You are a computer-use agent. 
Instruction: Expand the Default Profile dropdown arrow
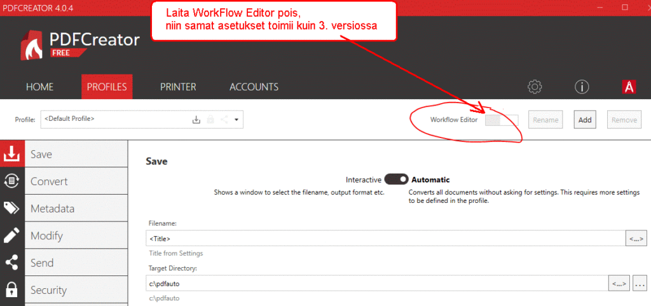tap(236, 120)
